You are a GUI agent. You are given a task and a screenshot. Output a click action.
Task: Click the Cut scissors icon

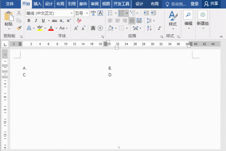point(19,13)
